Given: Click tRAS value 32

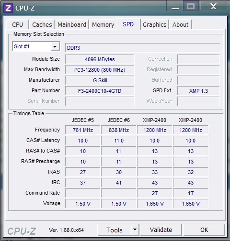Looking at the screenshot, I should tap(191, 172).
